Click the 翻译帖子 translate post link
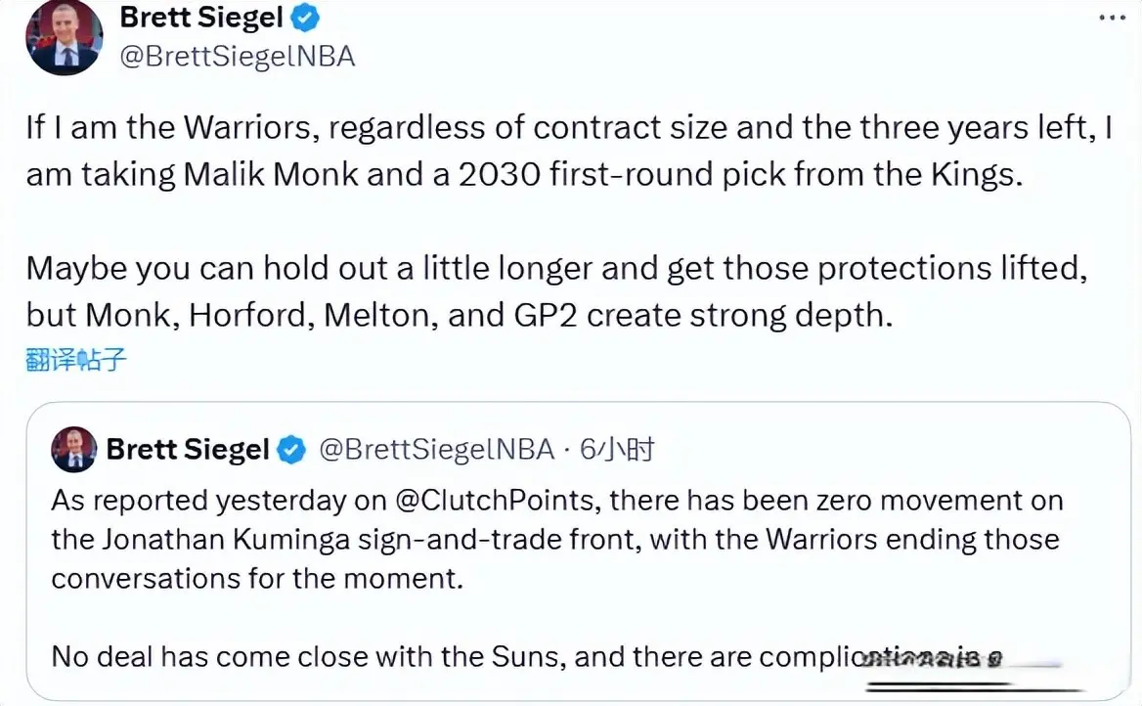The height and width of the screenshot is (706, 1142). pos(76,360)
